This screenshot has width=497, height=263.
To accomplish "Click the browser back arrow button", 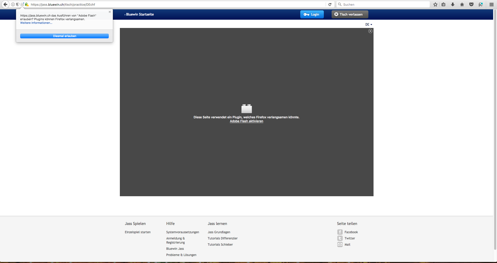I will tap(5, 4).
